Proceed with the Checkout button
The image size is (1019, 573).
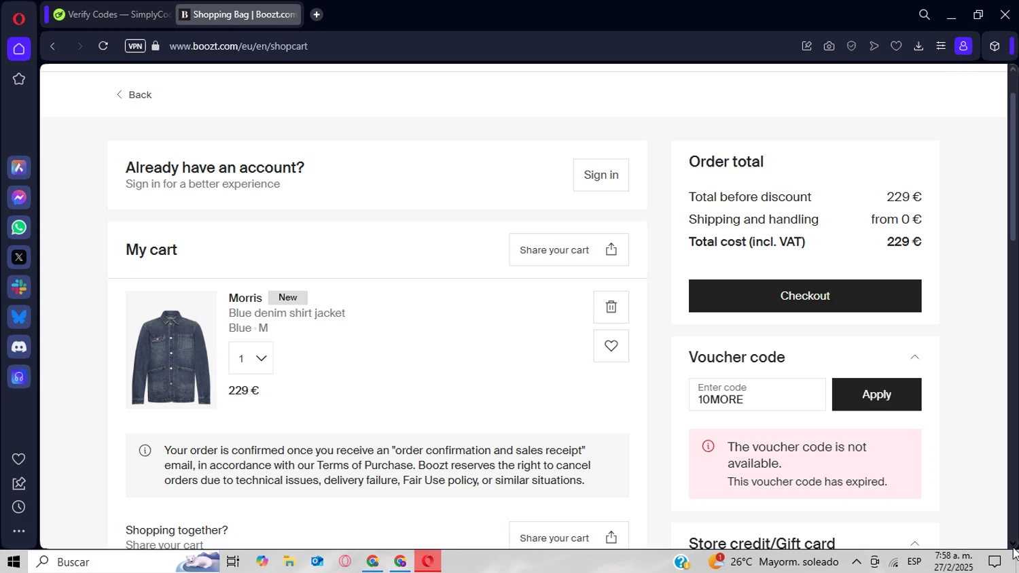[805, 296]
